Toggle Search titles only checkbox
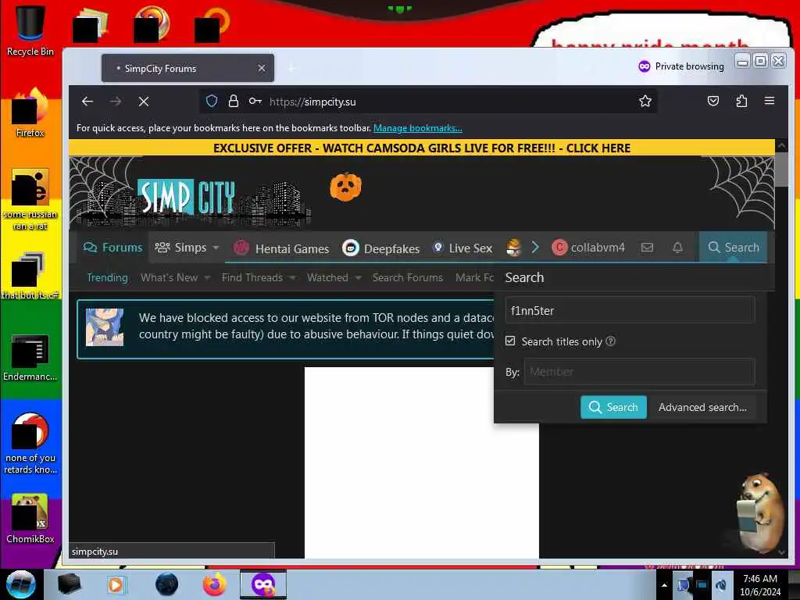The width and height of the screenshot is (800, 600). [x=510, y=341]
